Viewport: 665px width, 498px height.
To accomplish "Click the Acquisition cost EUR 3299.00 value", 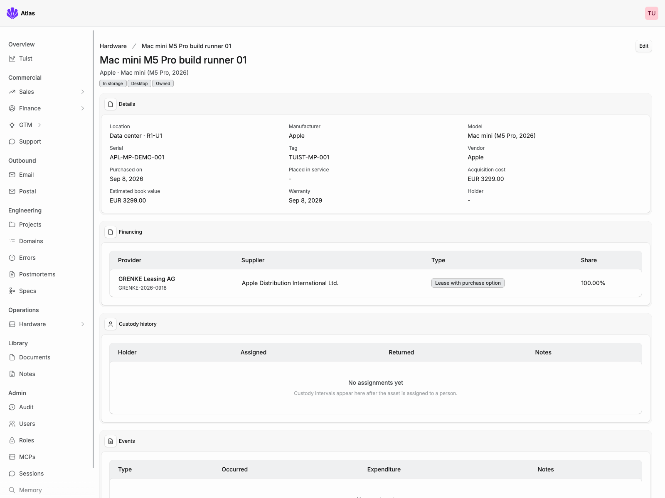I will [x=486, y=179].
